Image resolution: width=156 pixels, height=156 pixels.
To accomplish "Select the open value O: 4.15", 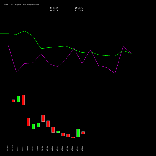I will [x=54, y=11].
